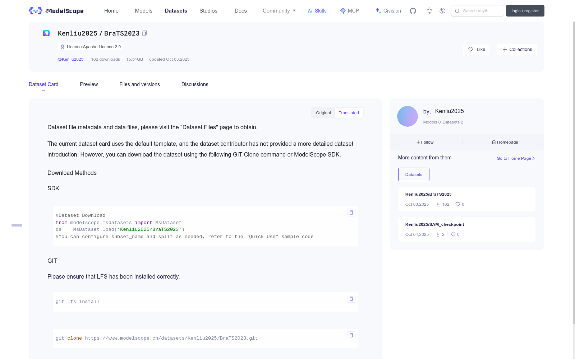This screenshot has width=575, height=359.
Task: Click 'Datasets 2' count text
Action: tap(453, 122)
